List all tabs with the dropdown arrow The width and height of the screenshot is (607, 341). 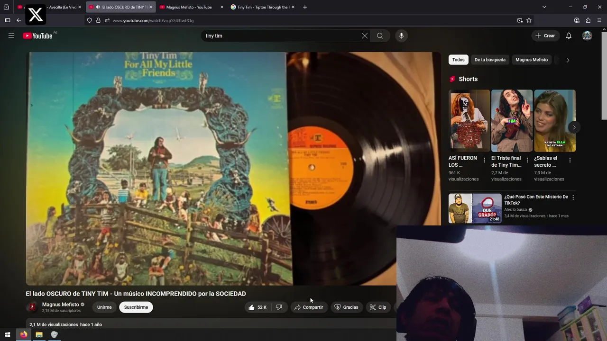click(544, 7)
